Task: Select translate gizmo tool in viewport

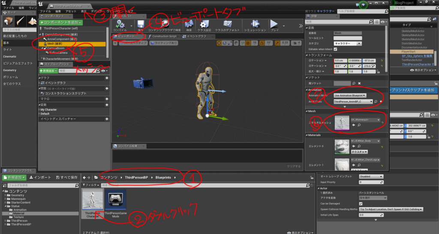Action: coord(219,43)
